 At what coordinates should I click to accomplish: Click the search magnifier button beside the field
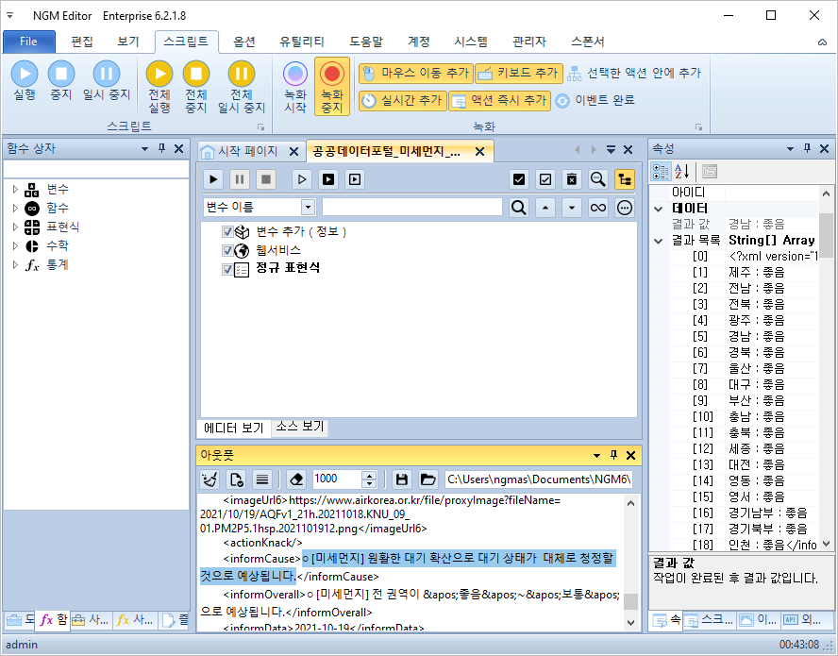click(518, 207)
